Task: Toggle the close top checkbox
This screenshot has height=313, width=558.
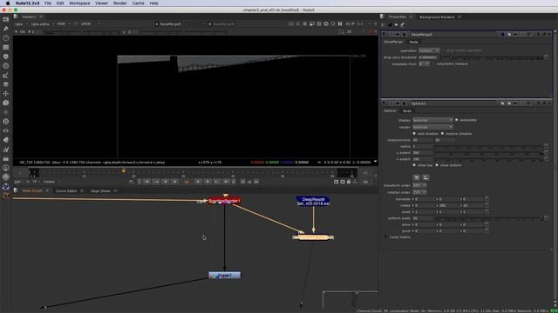Action: [x=414, y=165]
